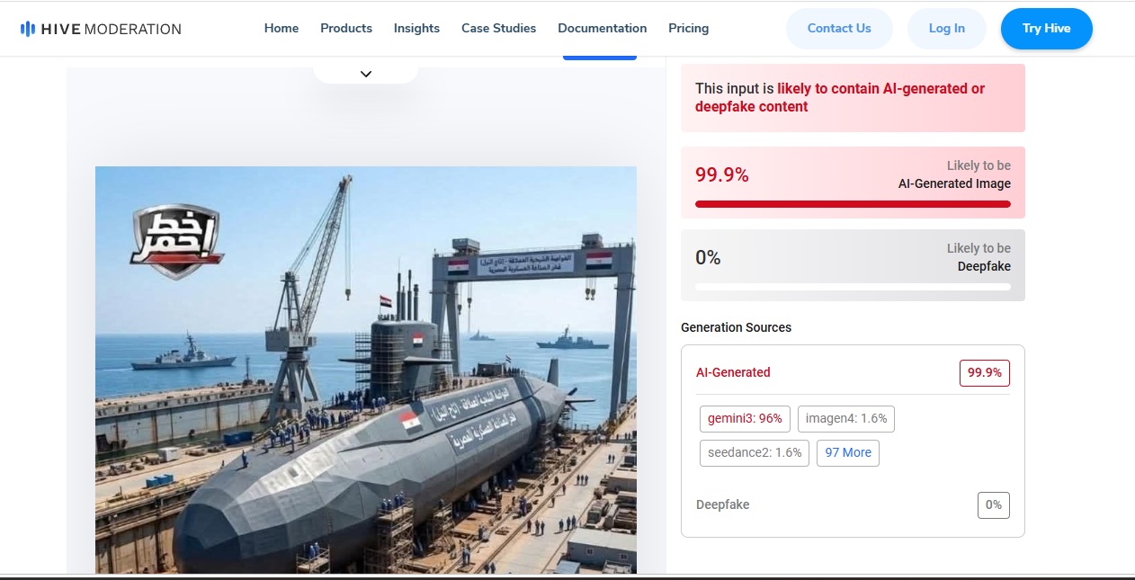Expand the chevron-down collapse arrow

point(366,74)
